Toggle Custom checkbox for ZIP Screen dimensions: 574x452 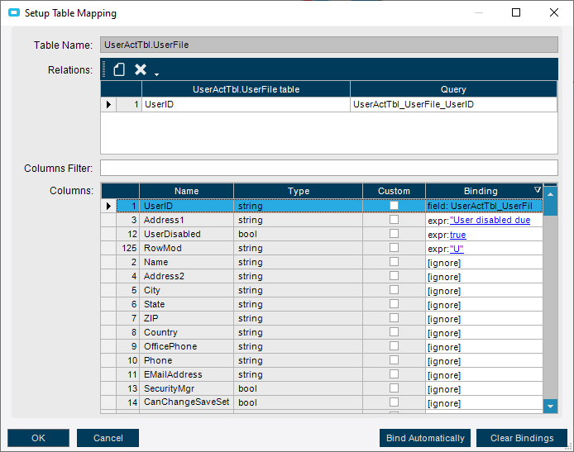[x=394, y=317]
